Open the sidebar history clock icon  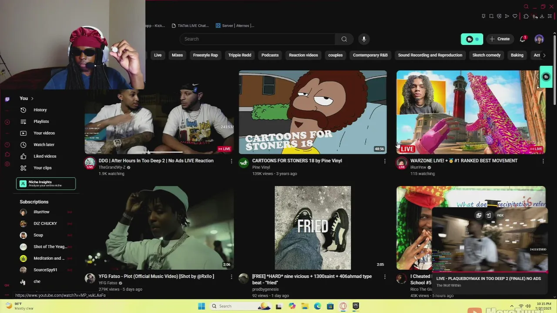click(x=7, y=144)
